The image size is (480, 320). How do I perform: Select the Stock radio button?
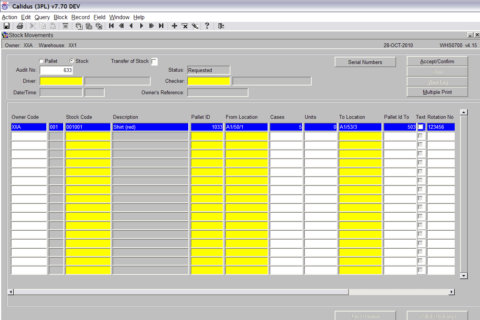coord(72,61)
